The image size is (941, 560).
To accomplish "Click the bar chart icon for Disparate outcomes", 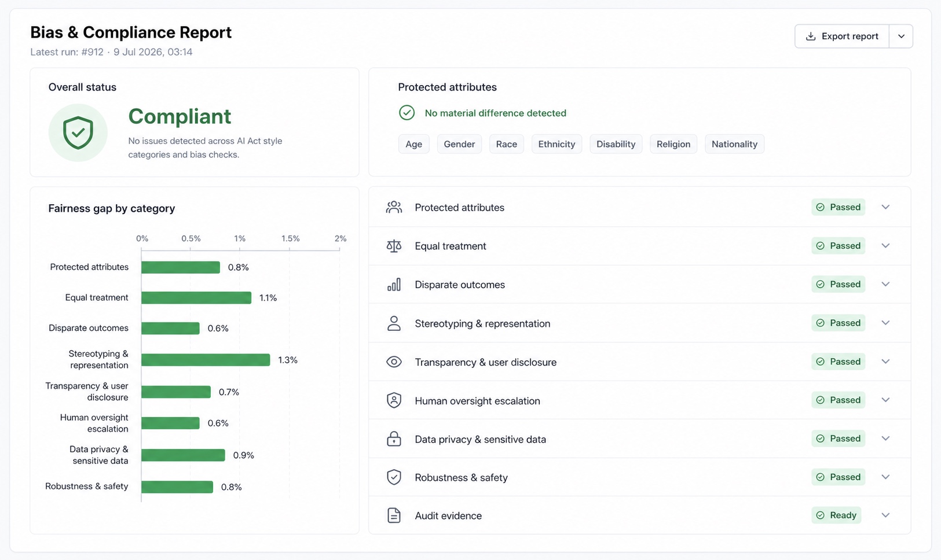I will pyautogui.click(x=394, y=285).
